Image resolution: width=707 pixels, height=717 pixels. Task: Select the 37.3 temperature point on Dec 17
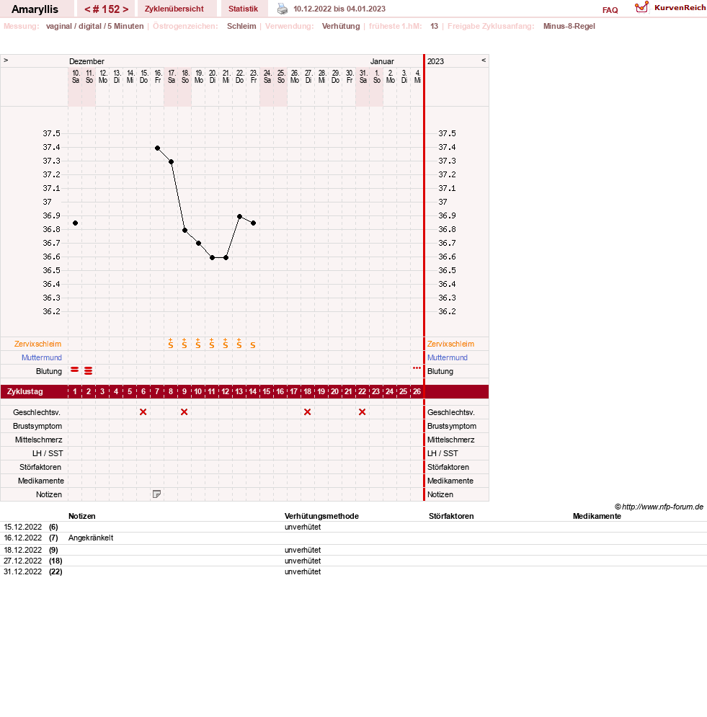click(x=171, y=162)
